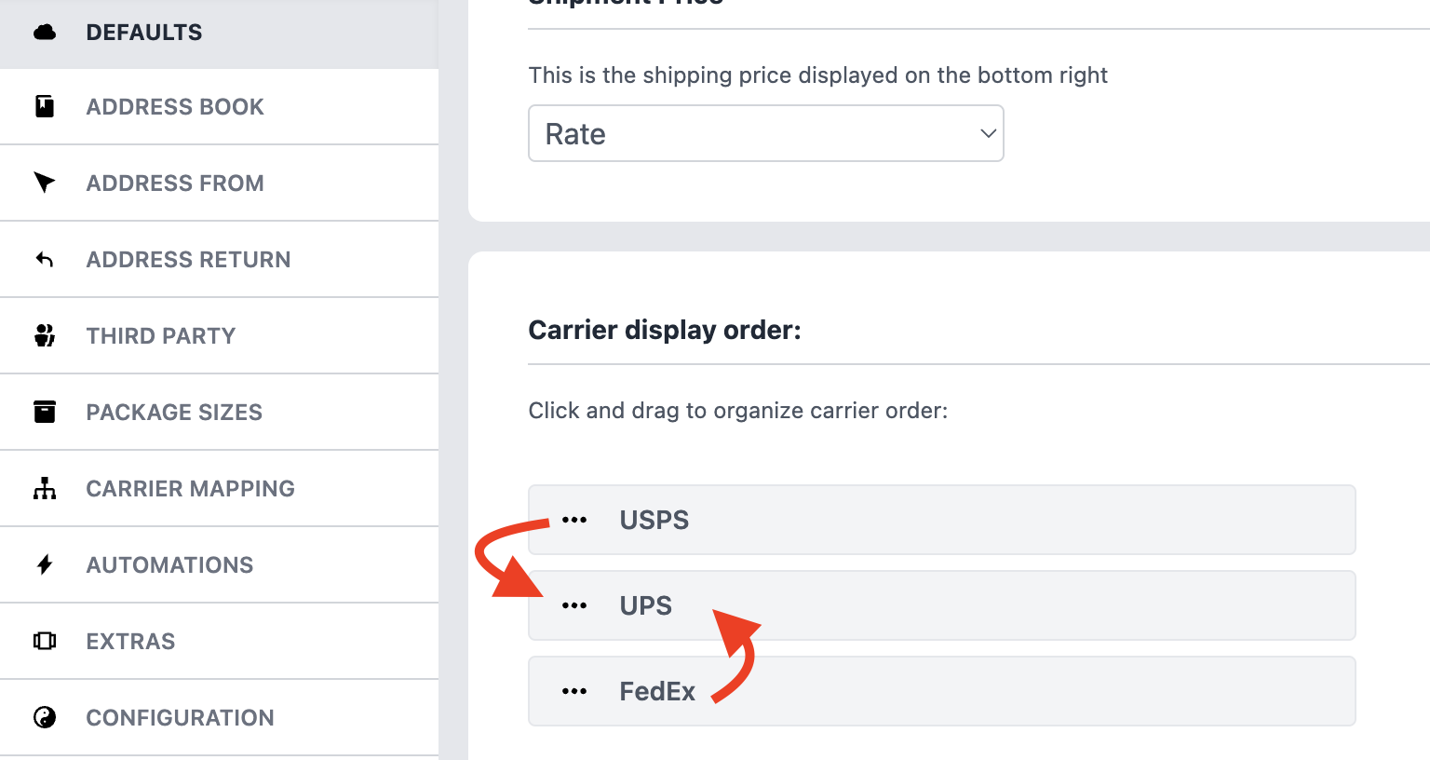Click the Address Book book icon
The width and height of the screenshot is (1430, 760).
(45, 106)
